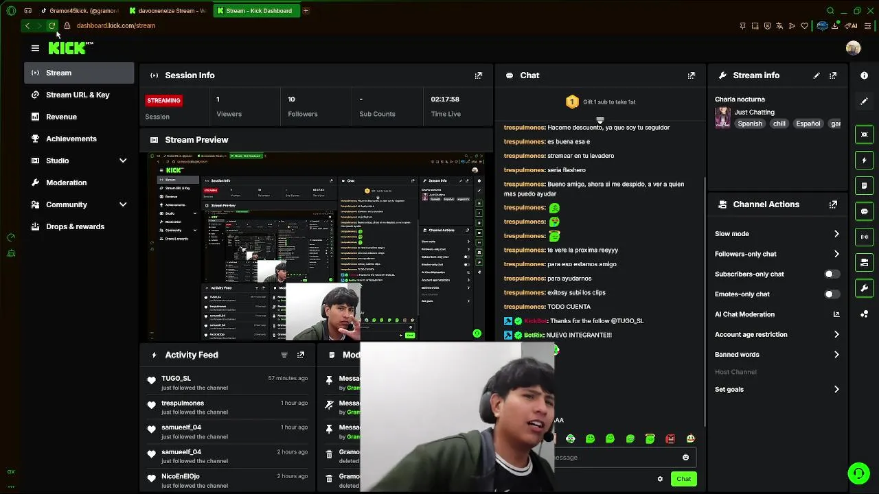Send message with Chat button
Screen dimensions: 879x494
coord(683,479)
